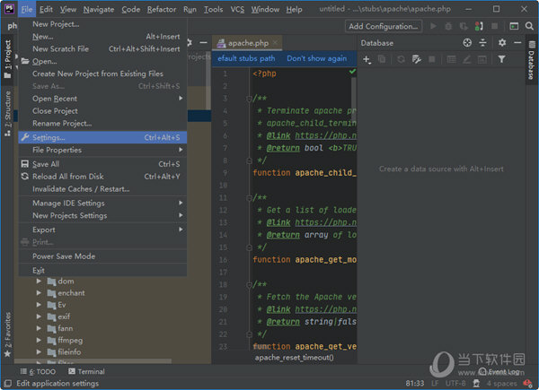539x390 pixels.
Task: Open the Favorites tool window tab
Action: [x=7, y=334]
